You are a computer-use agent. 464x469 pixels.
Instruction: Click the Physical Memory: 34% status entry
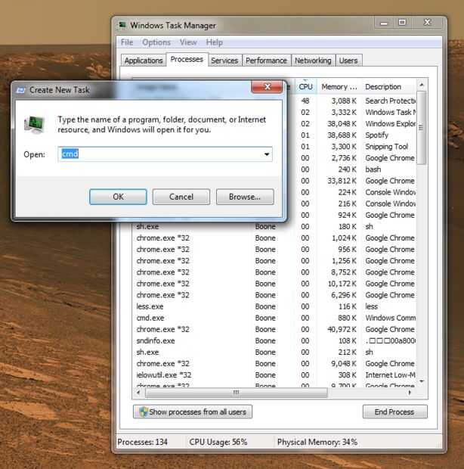coord(317,442)
